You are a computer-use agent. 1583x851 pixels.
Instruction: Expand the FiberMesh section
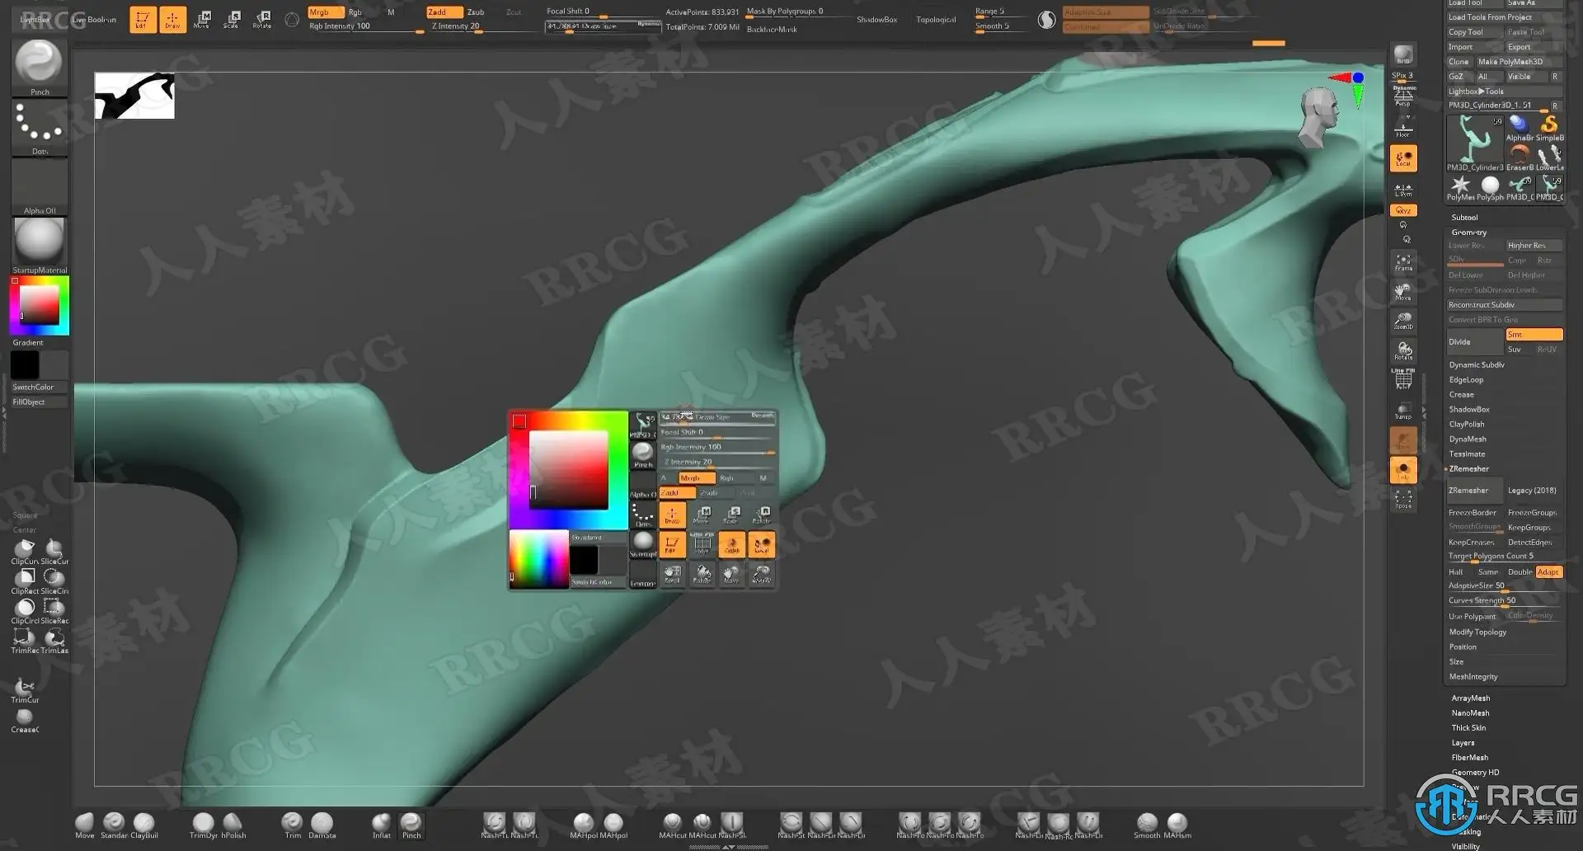pyautogui.click(x=1469, y=758)
